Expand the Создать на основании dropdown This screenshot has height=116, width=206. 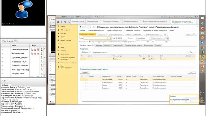click(154, 34)
